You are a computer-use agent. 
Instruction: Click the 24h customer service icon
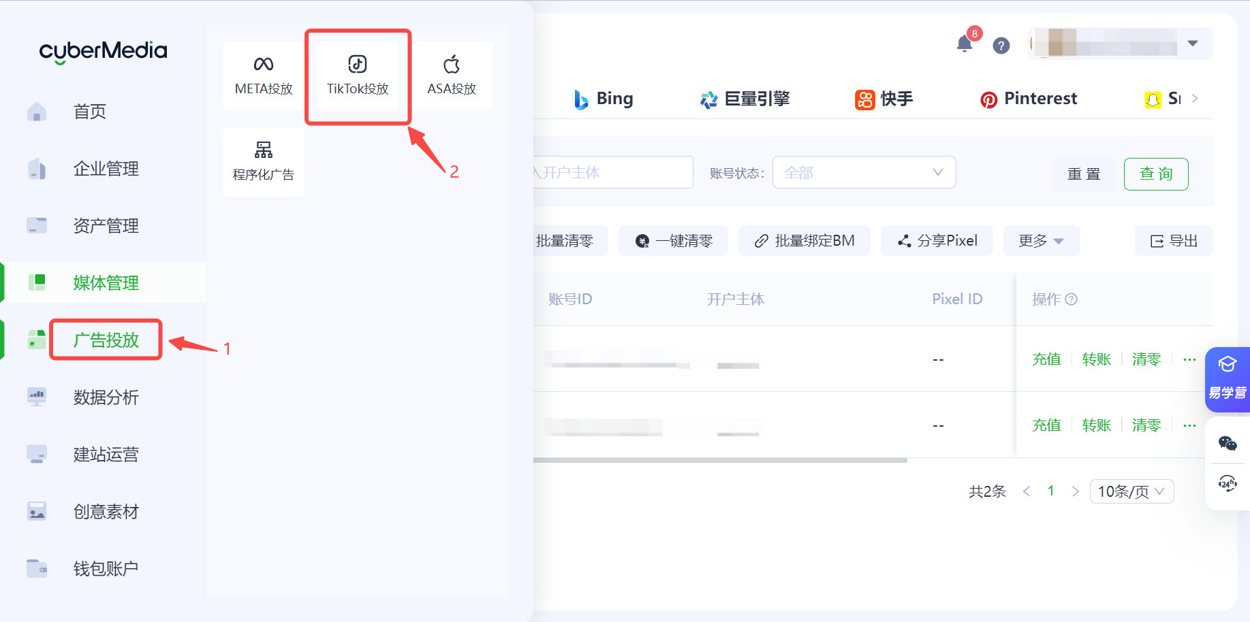coord(1228,484)
